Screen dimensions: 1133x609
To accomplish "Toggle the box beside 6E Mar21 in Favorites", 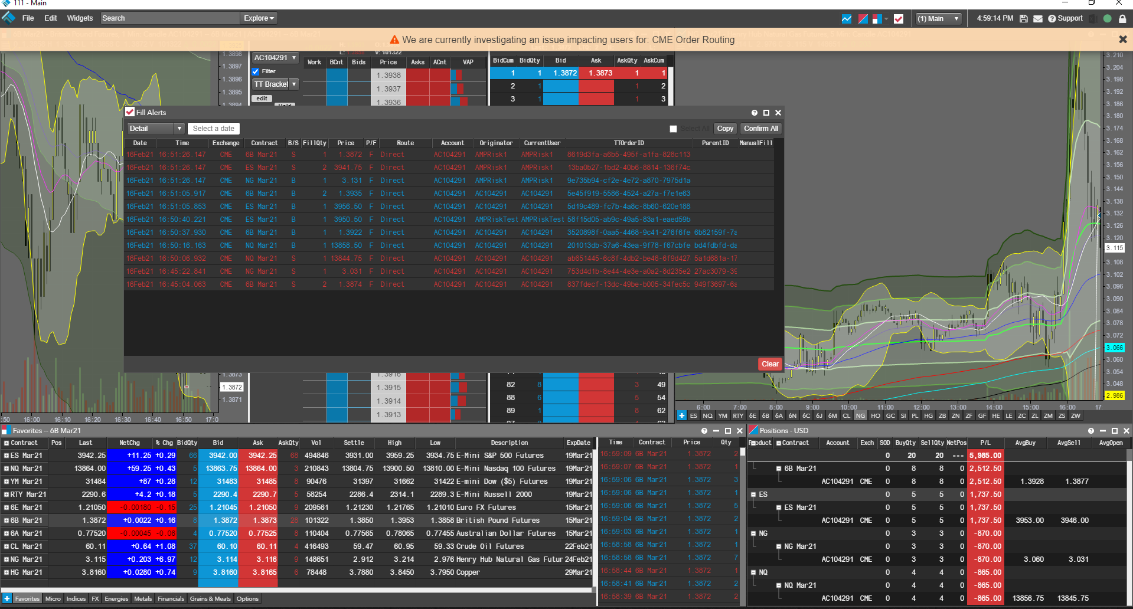I will (6, 508).
